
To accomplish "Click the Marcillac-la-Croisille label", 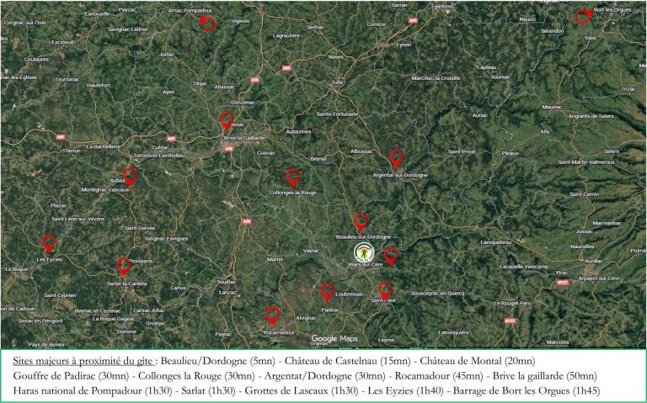I will point(436,78).
